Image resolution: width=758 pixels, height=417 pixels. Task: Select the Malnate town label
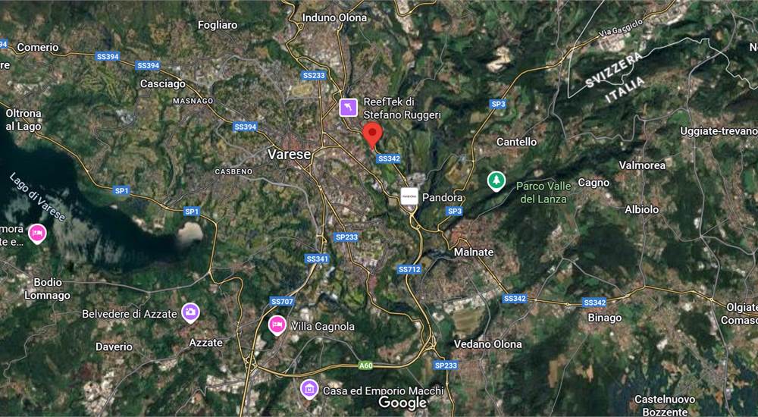(x=474, y=252)
